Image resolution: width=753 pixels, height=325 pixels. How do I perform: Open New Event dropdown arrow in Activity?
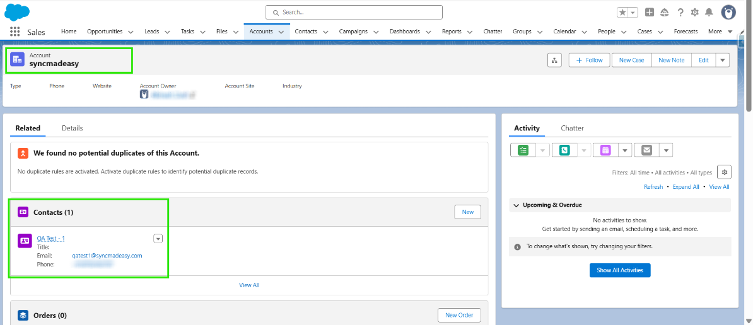click(x=624, y=150)
